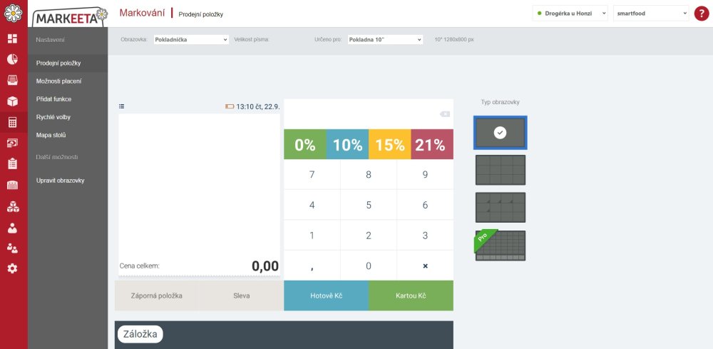Screen dimensions: 713x349
Task: Select the blue 10% VAT tile
Action: 347,144
